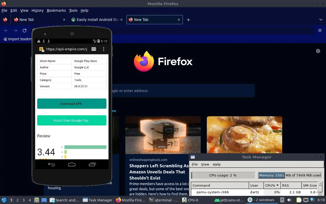Viewport: 326px width, 204px height.
Task: Sort Task Manager by the Command column
Action: coord(220,185)
